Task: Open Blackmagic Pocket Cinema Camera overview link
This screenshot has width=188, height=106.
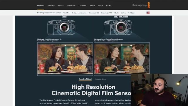Action: 49,13
